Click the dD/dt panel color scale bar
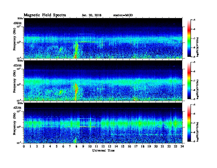Screen dimensions: 217x168 pyautogui.click(x=189, y=81)
